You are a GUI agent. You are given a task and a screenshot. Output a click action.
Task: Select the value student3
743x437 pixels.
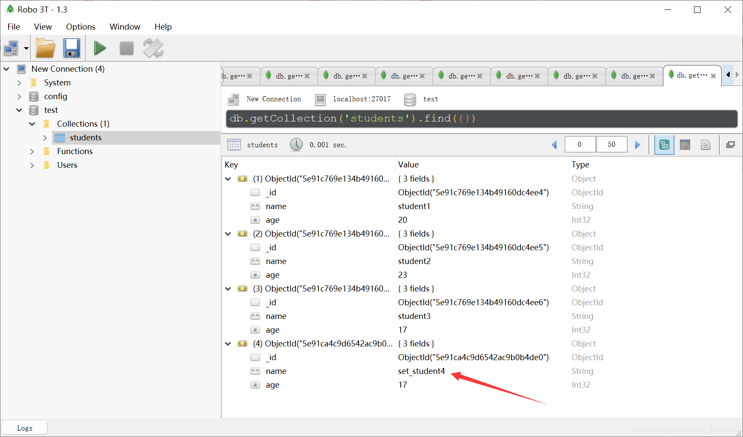(x=414, y=316)
